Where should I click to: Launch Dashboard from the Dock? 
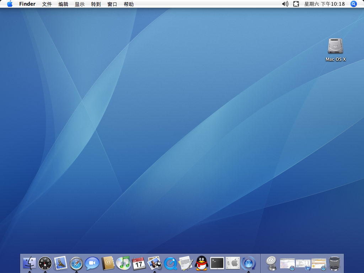(x=45, y=263)
